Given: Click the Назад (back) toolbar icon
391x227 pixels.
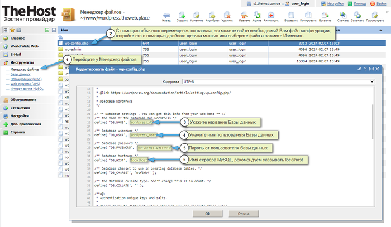Looking at the screenshot, I should click(x=166, y=17).
